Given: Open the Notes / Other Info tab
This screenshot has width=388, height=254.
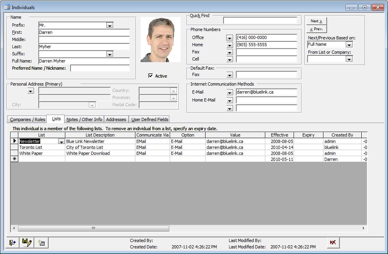Looking at the screenshot, I should pos(84,119).
